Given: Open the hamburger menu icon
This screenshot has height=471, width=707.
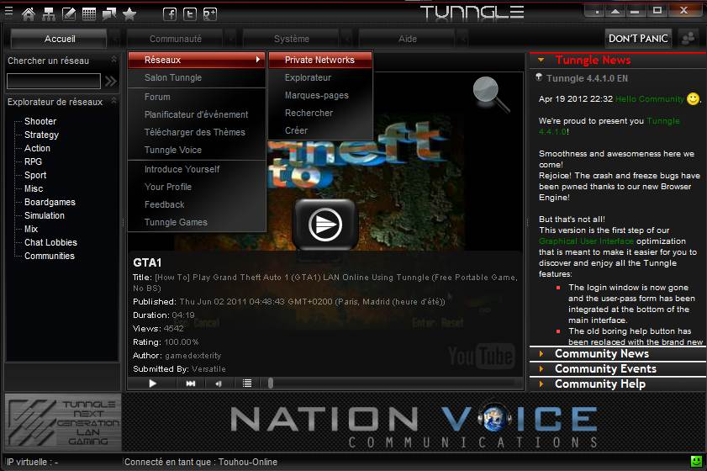Looking at the screenshot, I should (8, 12).
